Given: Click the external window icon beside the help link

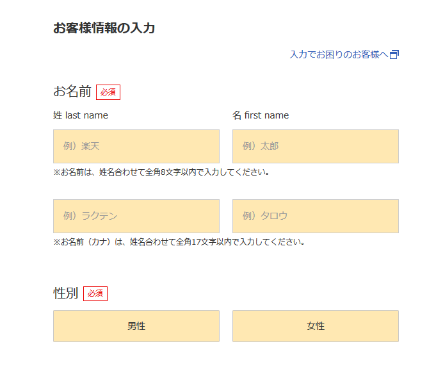Looking at the screenshot, I should click(394, 55).
